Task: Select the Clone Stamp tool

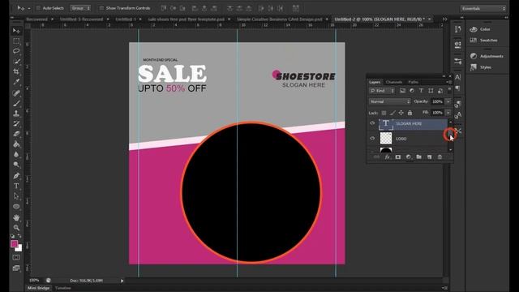Action: click(x=16, y=114)
